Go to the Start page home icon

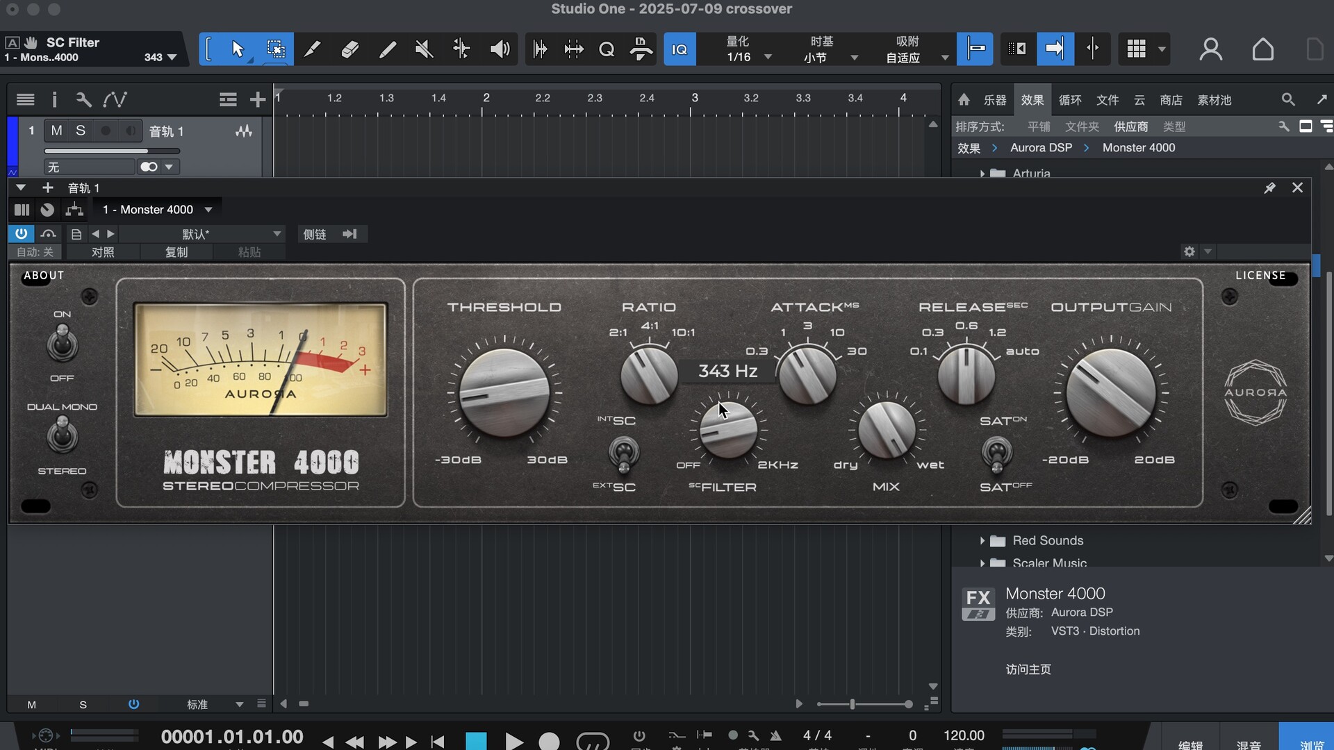[1262, 49]
